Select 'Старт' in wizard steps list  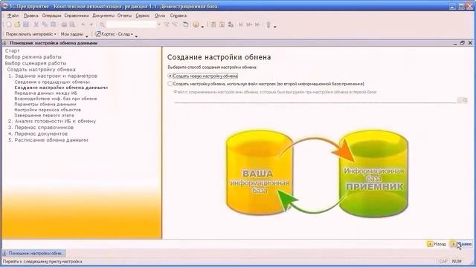point(12,50)
